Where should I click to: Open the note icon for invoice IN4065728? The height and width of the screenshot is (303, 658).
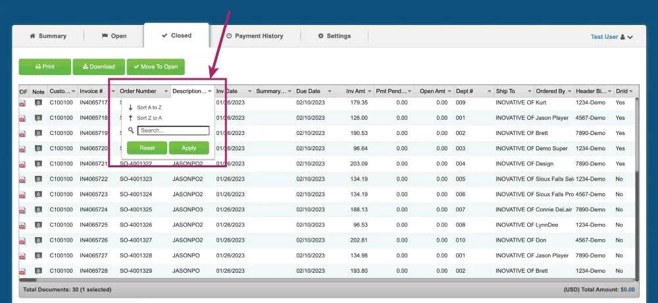[38, 271]
